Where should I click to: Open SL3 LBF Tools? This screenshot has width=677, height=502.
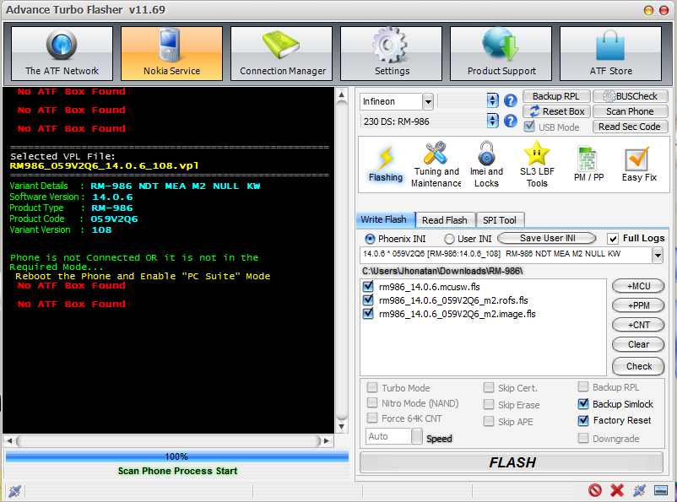(537, 165)
